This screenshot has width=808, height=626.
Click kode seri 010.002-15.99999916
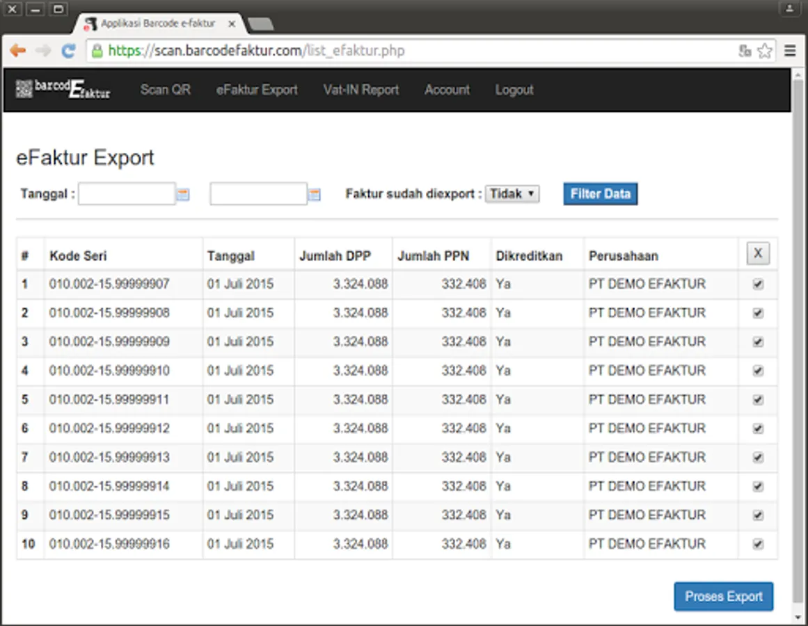click(109, 544)
